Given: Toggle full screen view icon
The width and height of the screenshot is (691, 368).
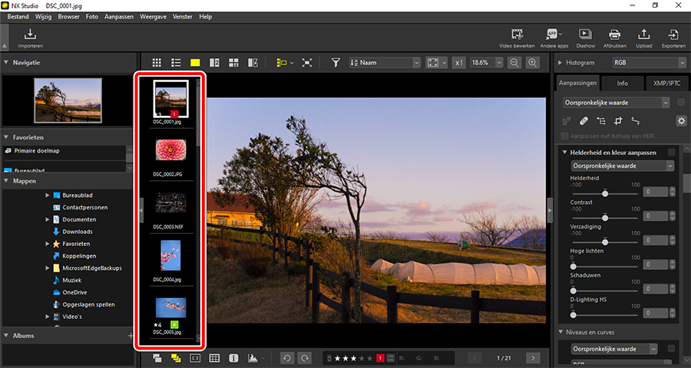Looking at the screenshot, I should 307,63.
